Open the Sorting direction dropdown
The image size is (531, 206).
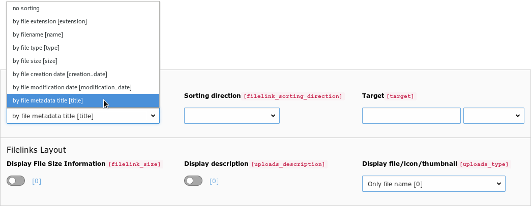pos(231,116)
